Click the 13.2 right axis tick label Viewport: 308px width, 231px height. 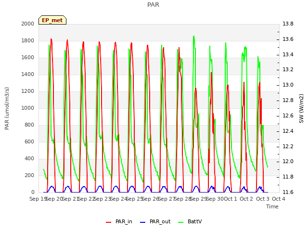(288, 70)
